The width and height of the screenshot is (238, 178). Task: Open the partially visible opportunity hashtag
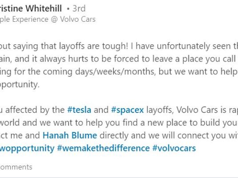(27, 148)
